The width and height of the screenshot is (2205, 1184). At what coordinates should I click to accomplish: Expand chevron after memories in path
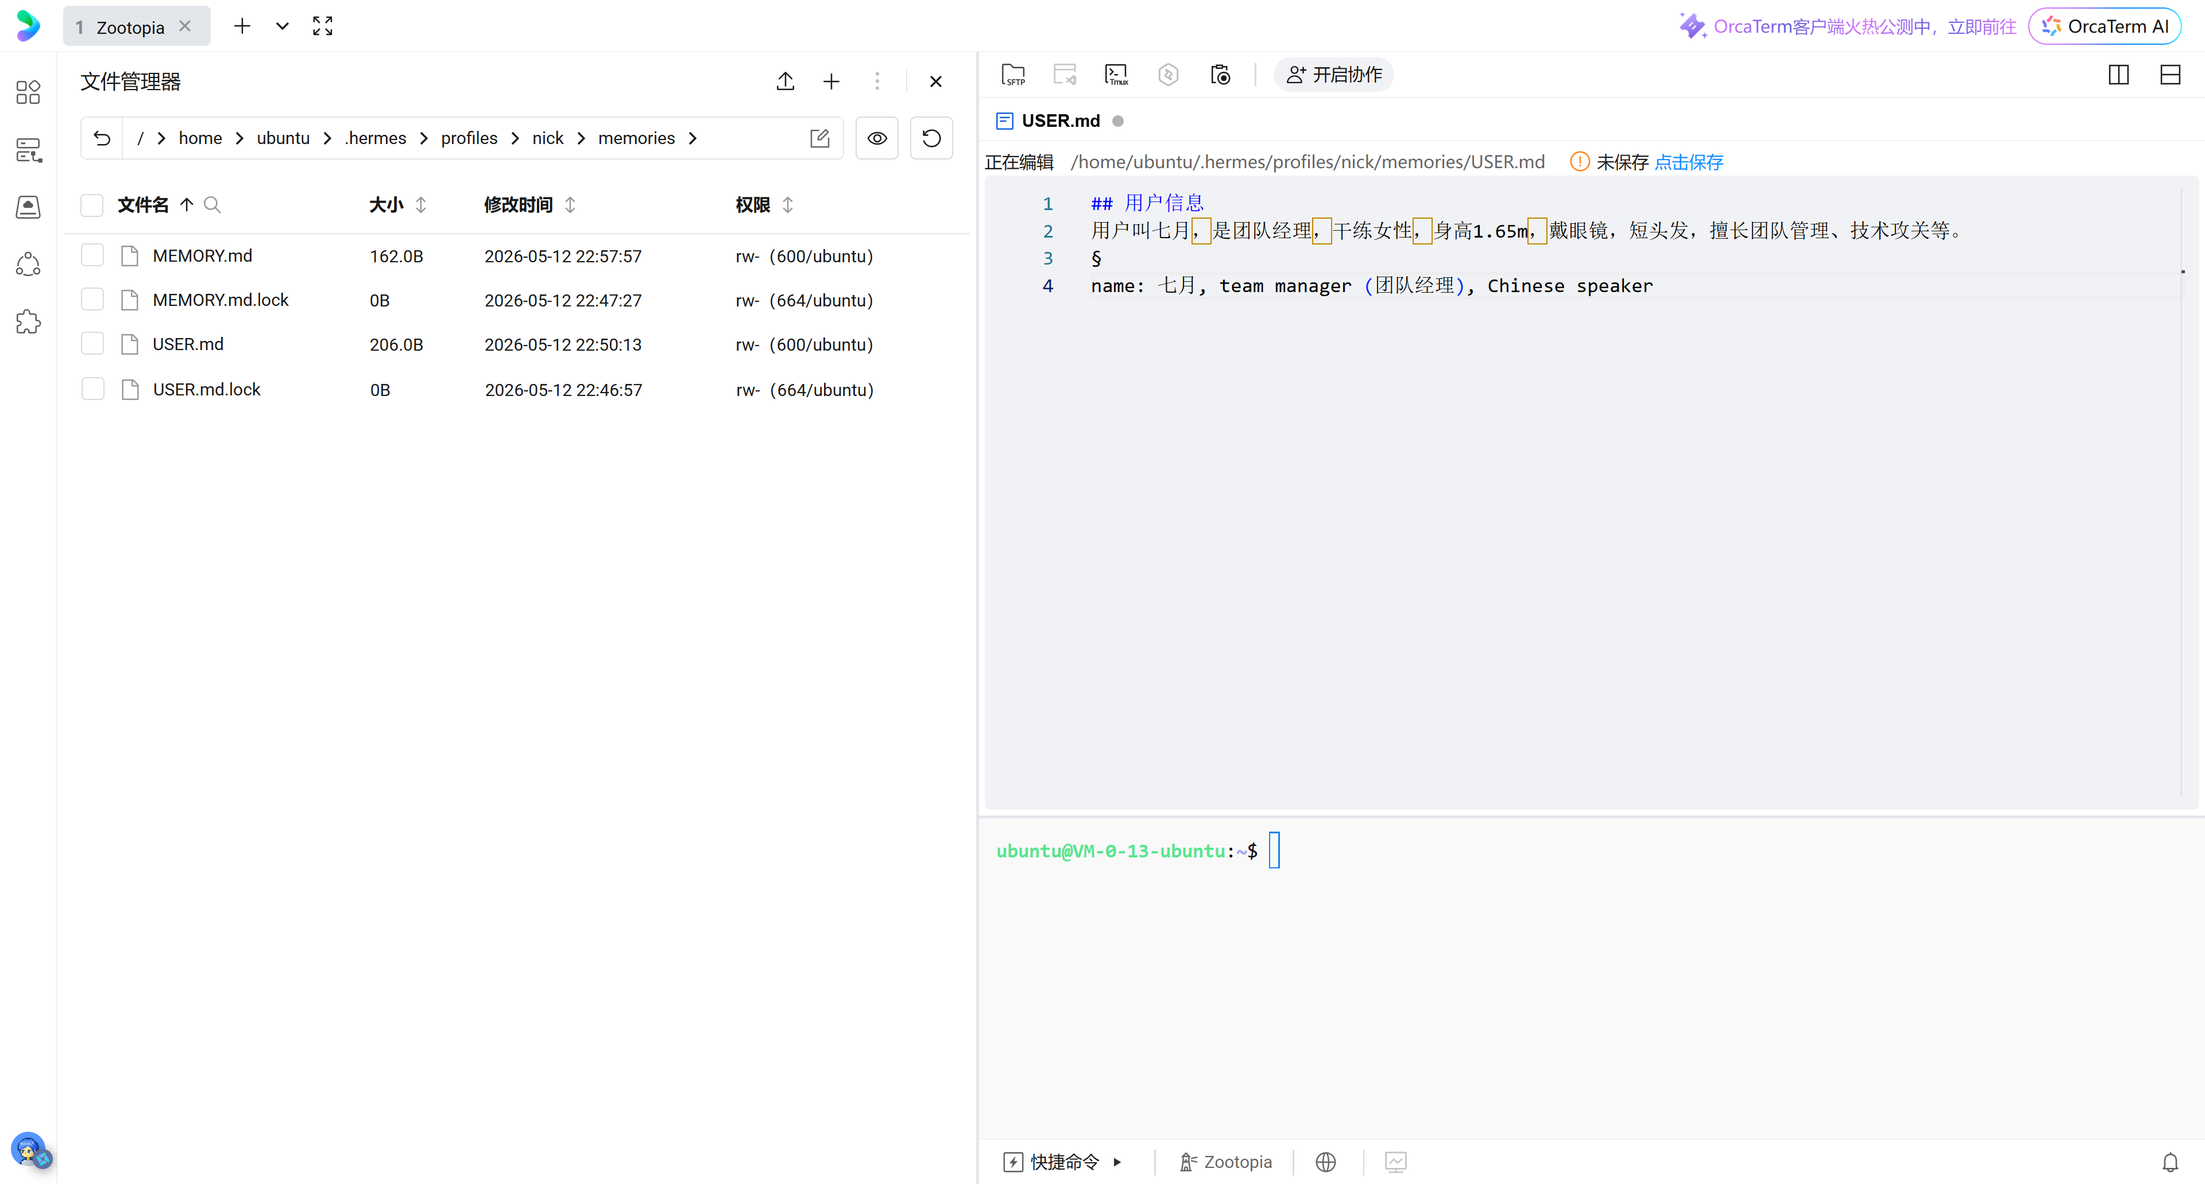click(x=693, y=138)
